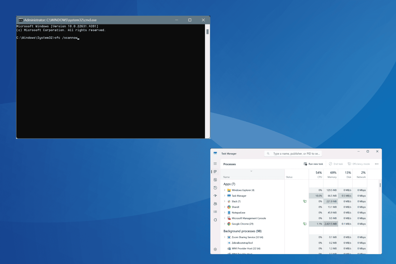Click the Task Manager process list scrollbar
Screen dimensions: 396x264
[x=380, y=185]
